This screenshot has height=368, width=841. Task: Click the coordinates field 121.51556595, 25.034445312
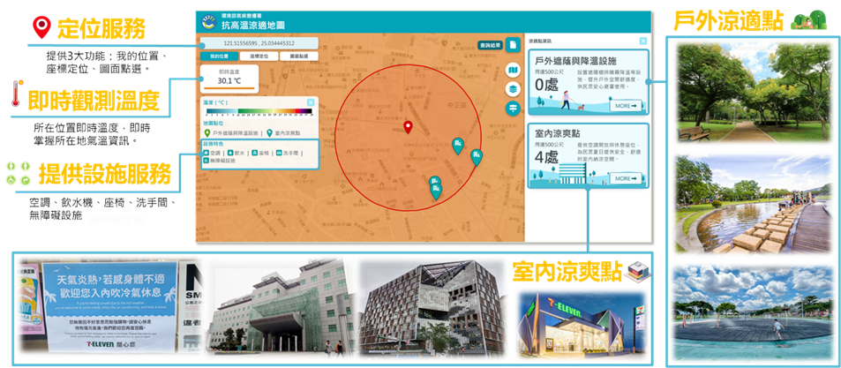[259, 43]
